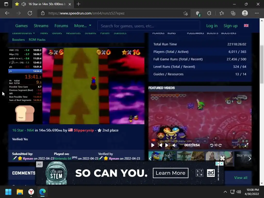
Task: Open the ROM Hacks tab of the game page
Action: (37, 39)
